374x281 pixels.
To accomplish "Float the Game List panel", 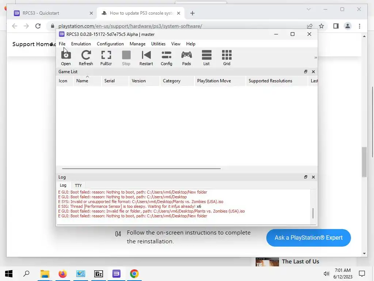I will coord(306,71).
